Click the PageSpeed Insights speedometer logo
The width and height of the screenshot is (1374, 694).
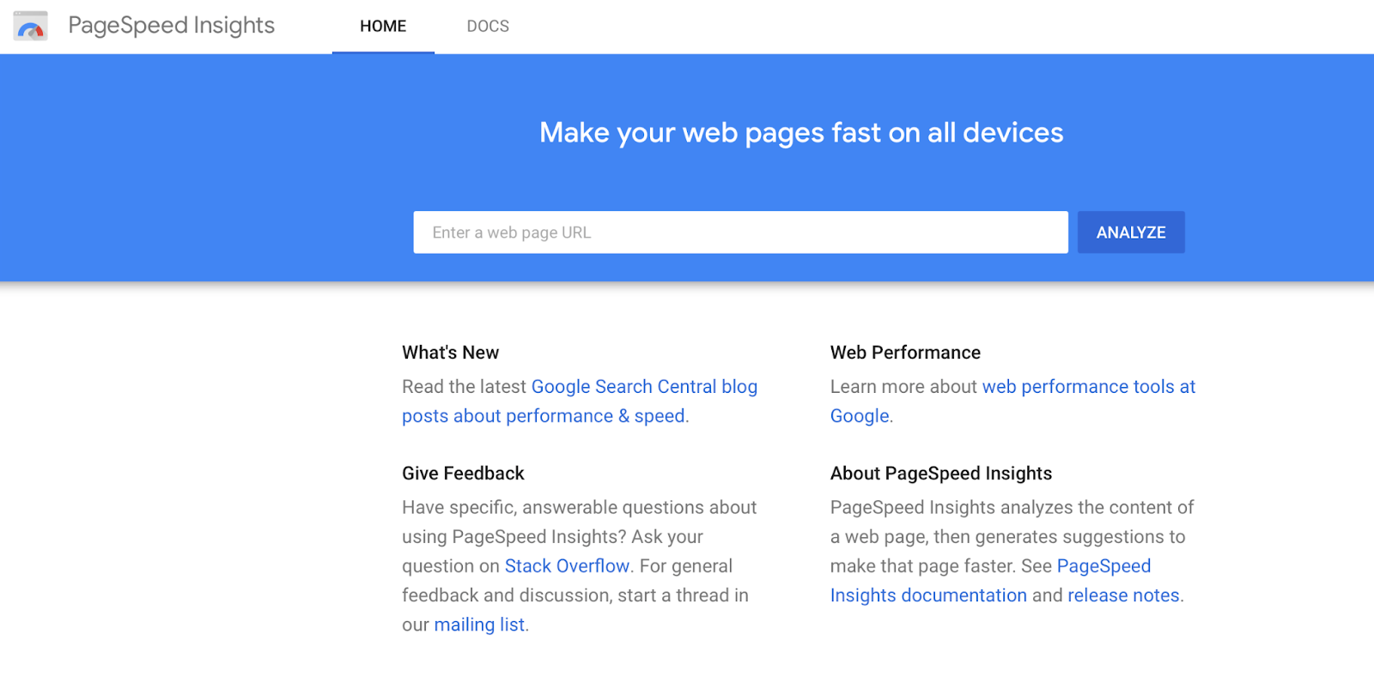(30, 26)
